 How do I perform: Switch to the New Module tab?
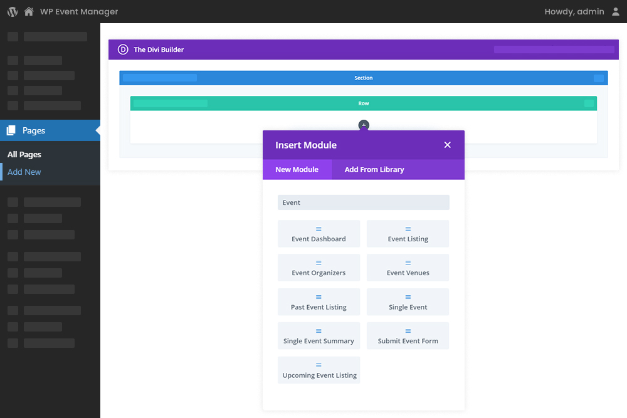[x=297, y=169]
